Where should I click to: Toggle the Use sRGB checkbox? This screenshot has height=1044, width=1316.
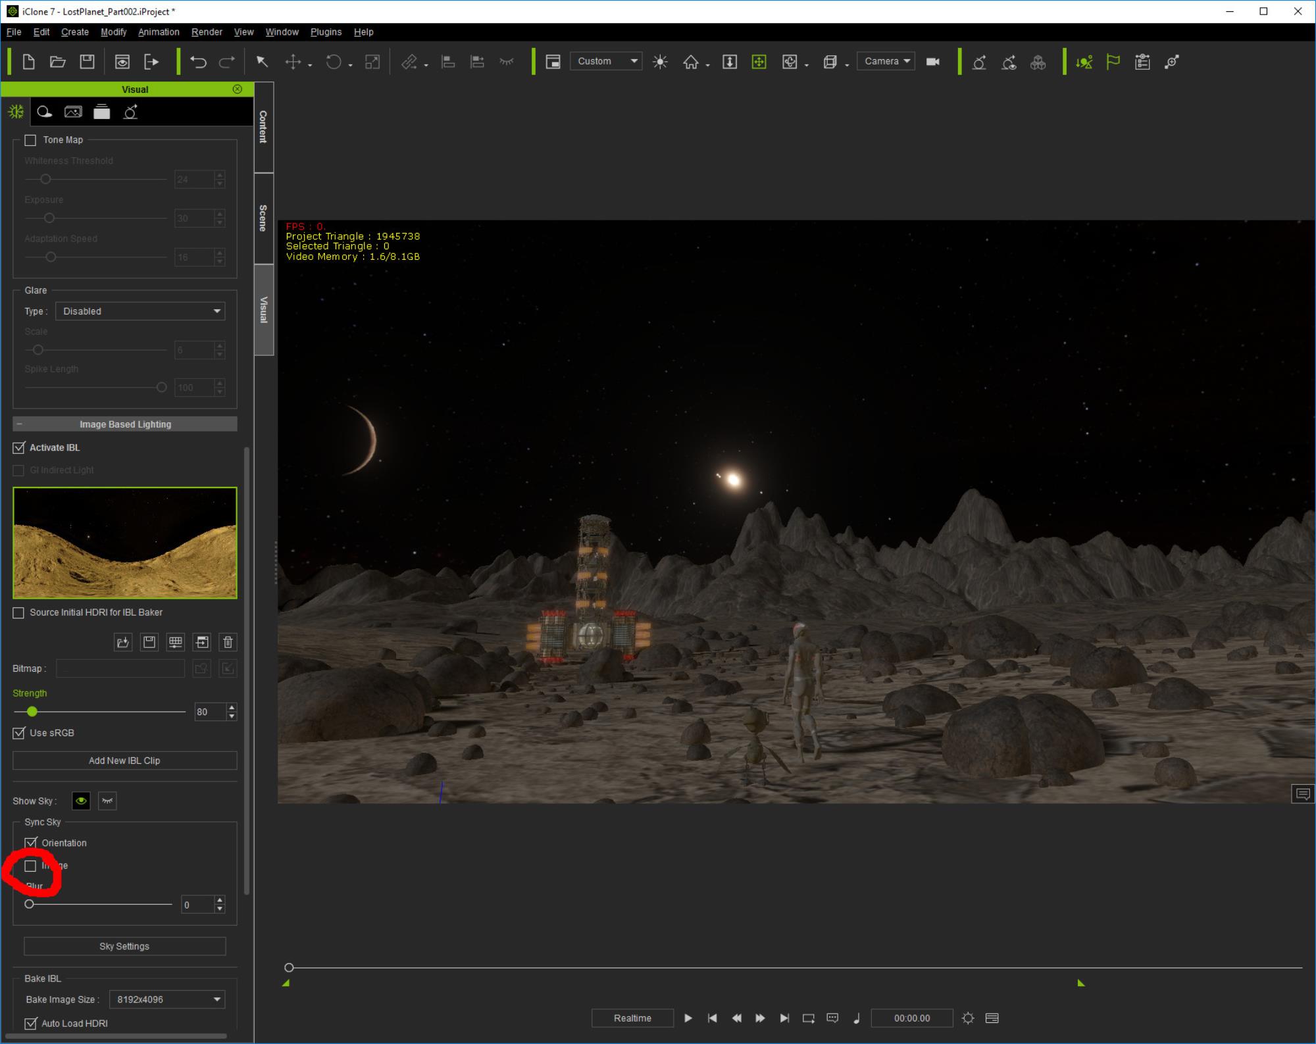click(x=18, y=733)
